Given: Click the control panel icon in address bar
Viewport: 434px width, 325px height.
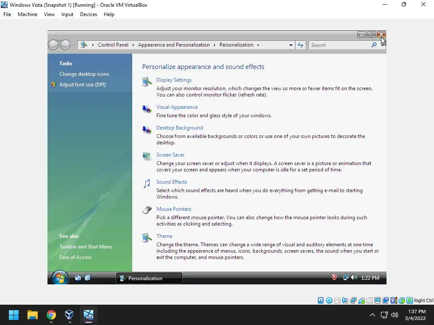Looking at the screenshot, I should tap(84, 44).
